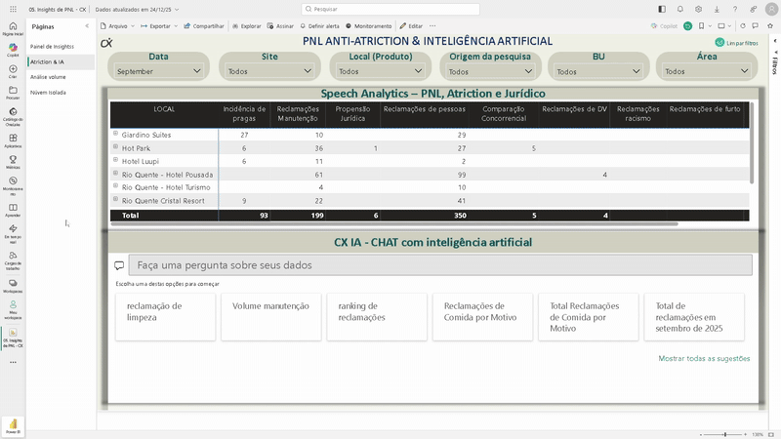781x439 pixels.
Task: Open Aplicativos in the sidebar
Action: tap(13, 140)
